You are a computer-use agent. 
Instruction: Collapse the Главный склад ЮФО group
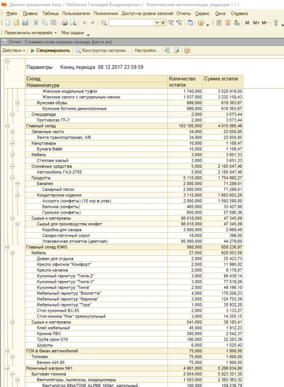point(8,247)
